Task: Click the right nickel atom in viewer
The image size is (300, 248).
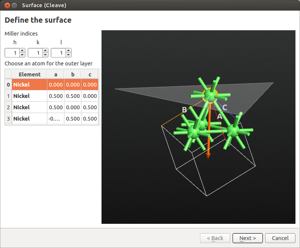Action: [x=234, y=130]
